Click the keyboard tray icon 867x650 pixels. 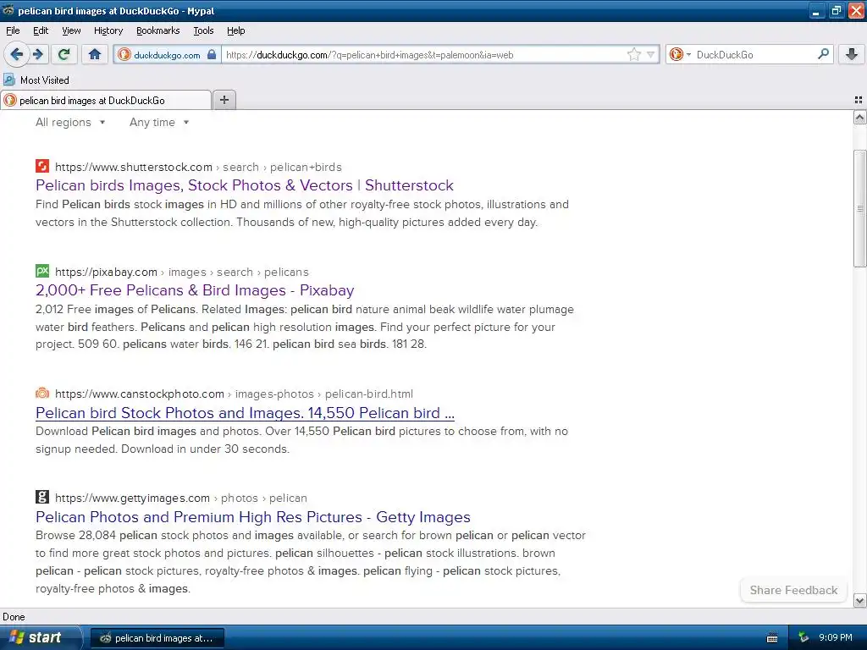click(x=772, y=638)
